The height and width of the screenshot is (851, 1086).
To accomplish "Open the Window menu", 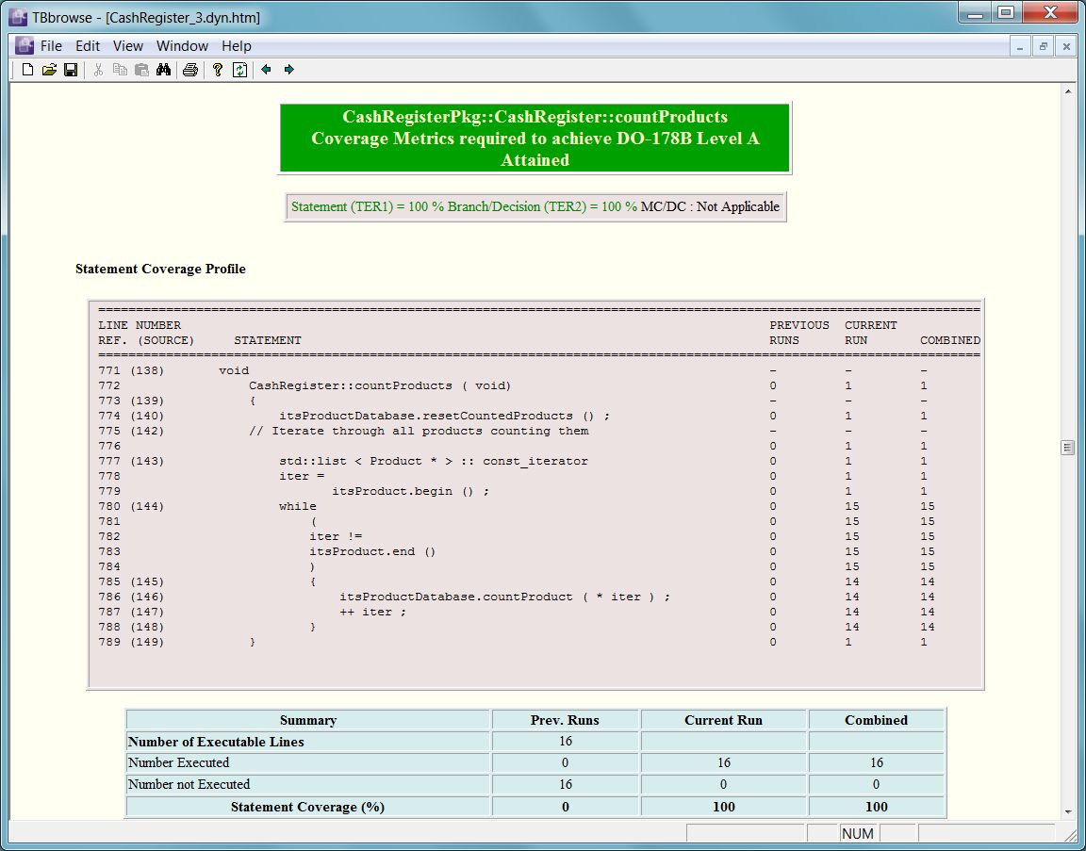I will click(x=182, y=46).
